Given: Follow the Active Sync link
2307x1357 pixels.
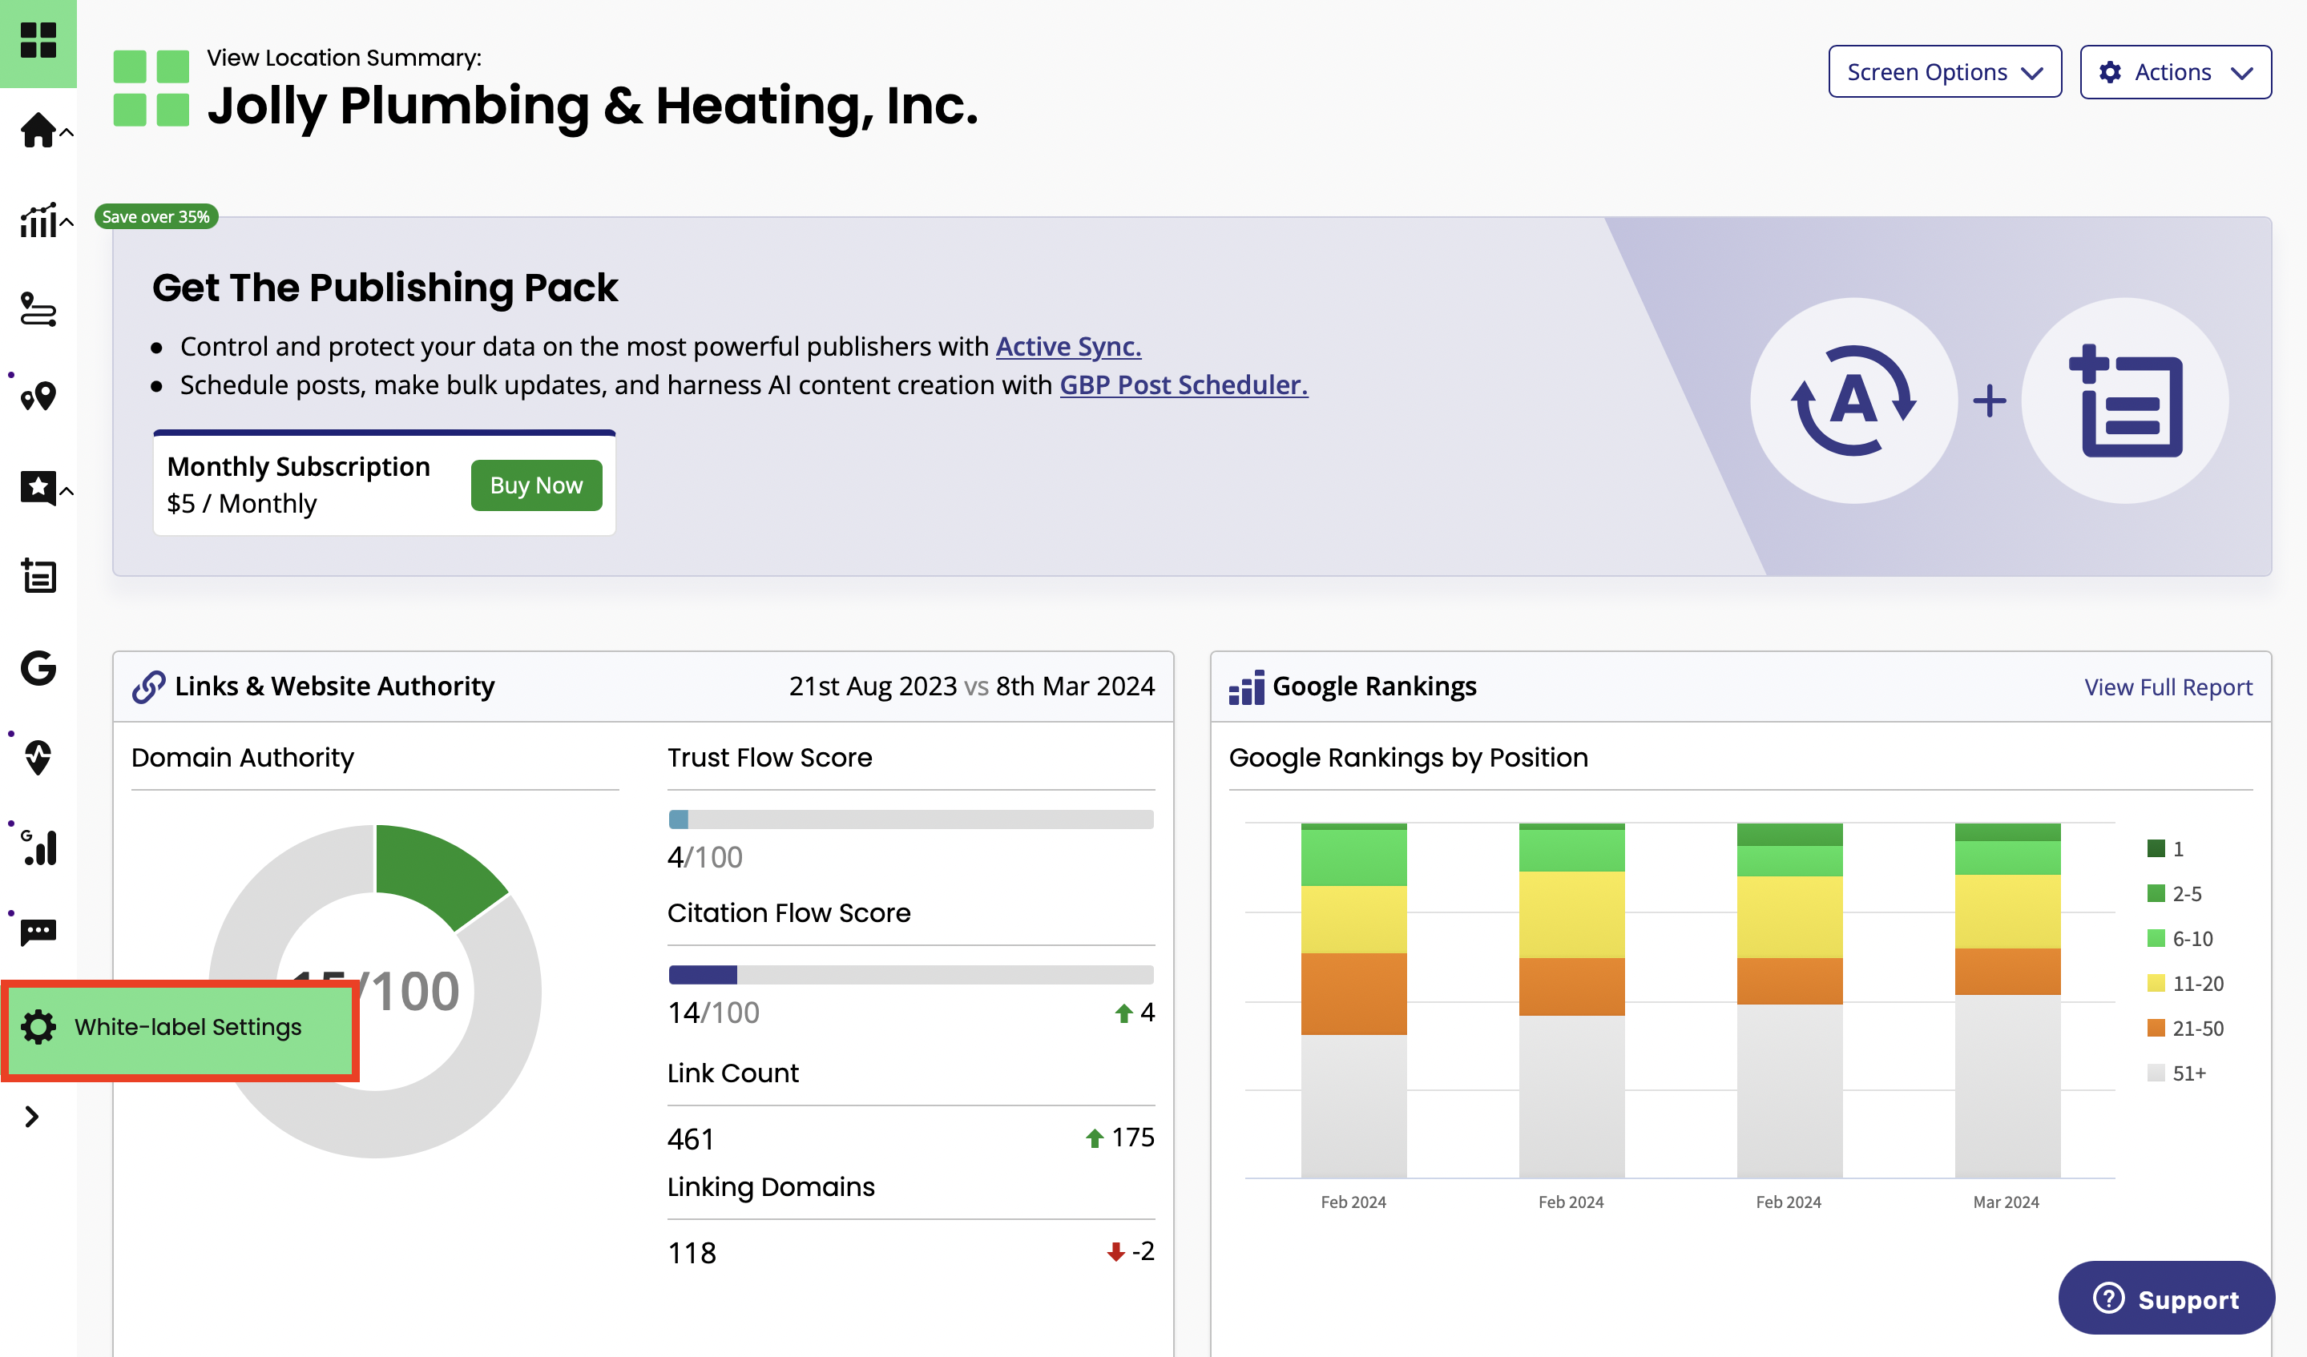Looking at the screenshot, I should (1067, 347).
